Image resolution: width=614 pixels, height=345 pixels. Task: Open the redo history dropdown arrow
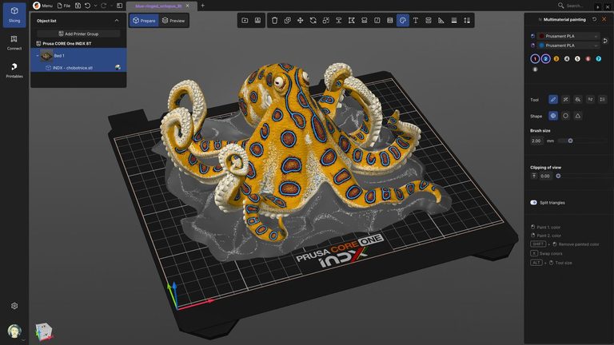[x=111, y=6]
